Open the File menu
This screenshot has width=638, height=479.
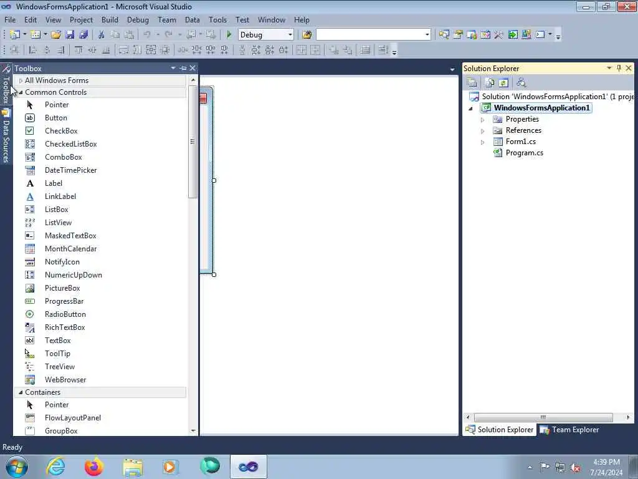click(x=10, y=20)
